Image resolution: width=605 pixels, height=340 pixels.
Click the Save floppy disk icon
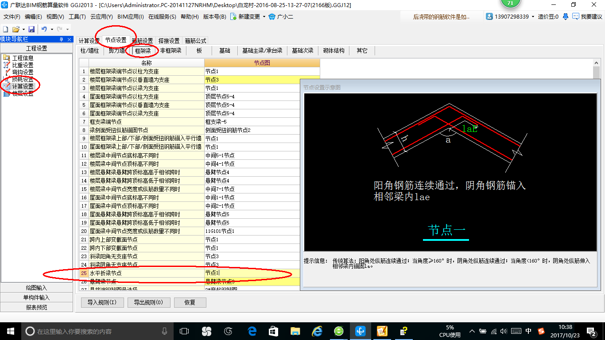[31, 29]
